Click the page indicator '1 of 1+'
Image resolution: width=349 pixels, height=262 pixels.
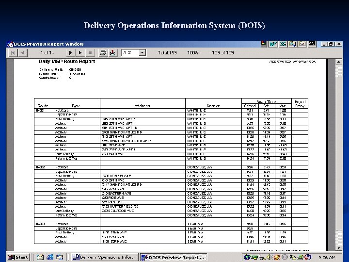pos(47,53)
